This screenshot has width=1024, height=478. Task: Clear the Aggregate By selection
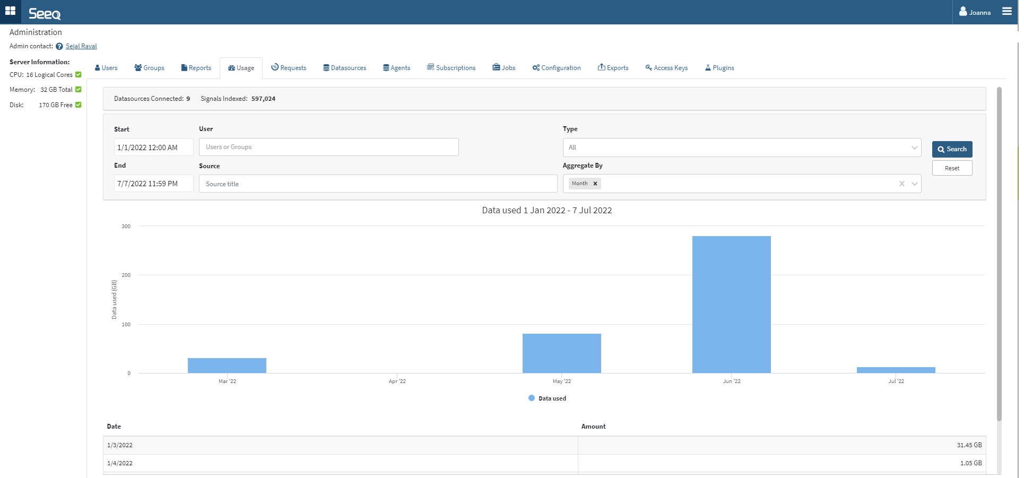pos(901,184)
